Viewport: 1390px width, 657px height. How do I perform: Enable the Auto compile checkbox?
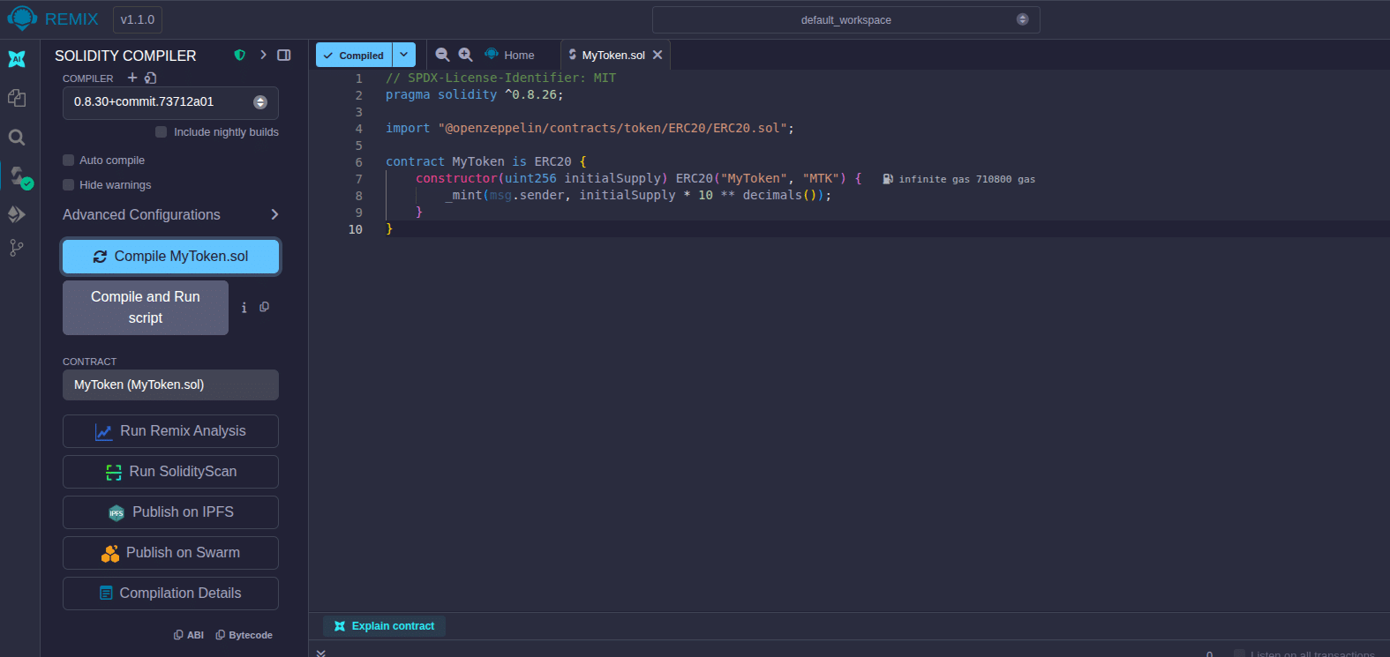pos(68,161)
